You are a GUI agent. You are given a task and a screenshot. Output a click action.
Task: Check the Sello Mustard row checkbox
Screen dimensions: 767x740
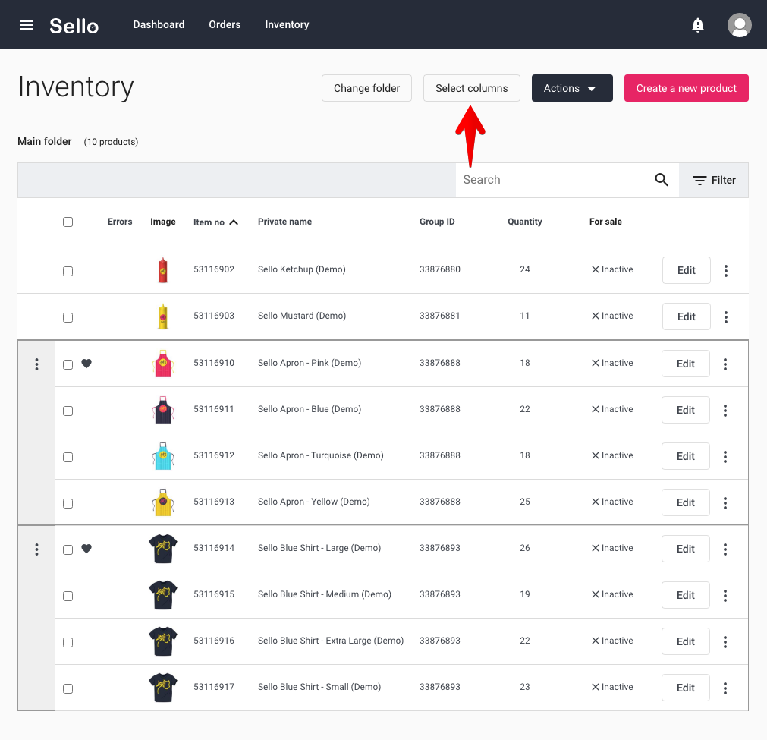pyautogui.click(x=68, y=318)
